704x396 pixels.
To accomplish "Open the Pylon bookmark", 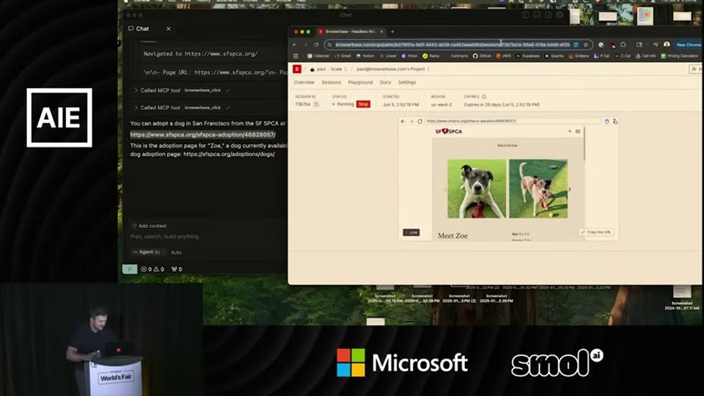I will (409, 56).
